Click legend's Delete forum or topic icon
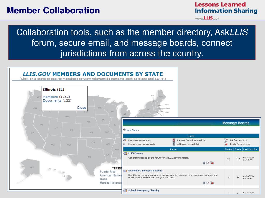The width and height of the screenshot is (265, 198). [x=226, y=144]
